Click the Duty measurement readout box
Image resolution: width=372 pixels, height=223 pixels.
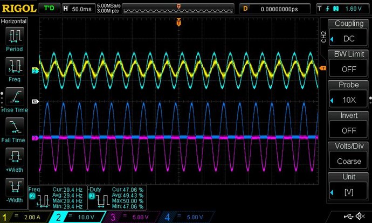pos(116,198)
